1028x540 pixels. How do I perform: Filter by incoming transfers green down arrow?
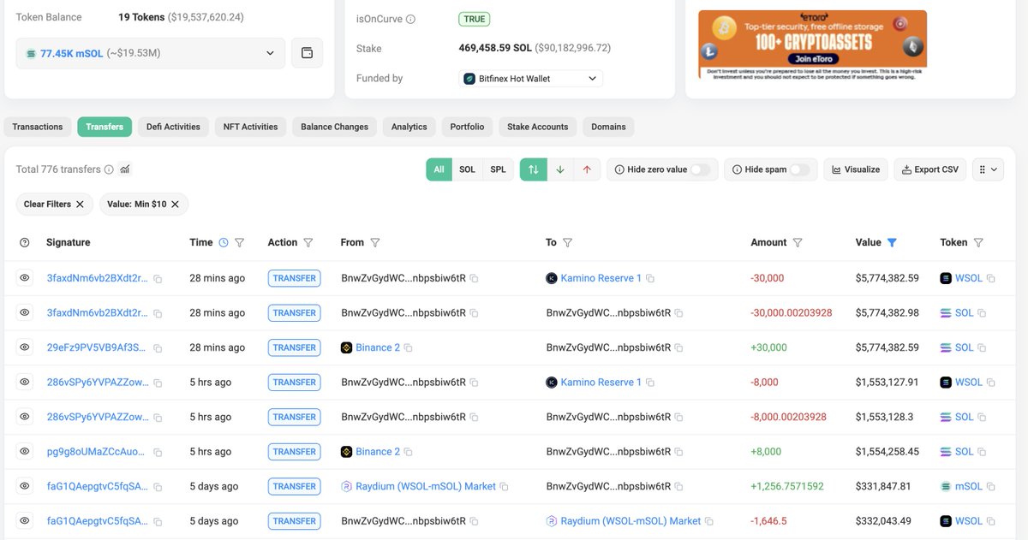(x=560, y=169)
